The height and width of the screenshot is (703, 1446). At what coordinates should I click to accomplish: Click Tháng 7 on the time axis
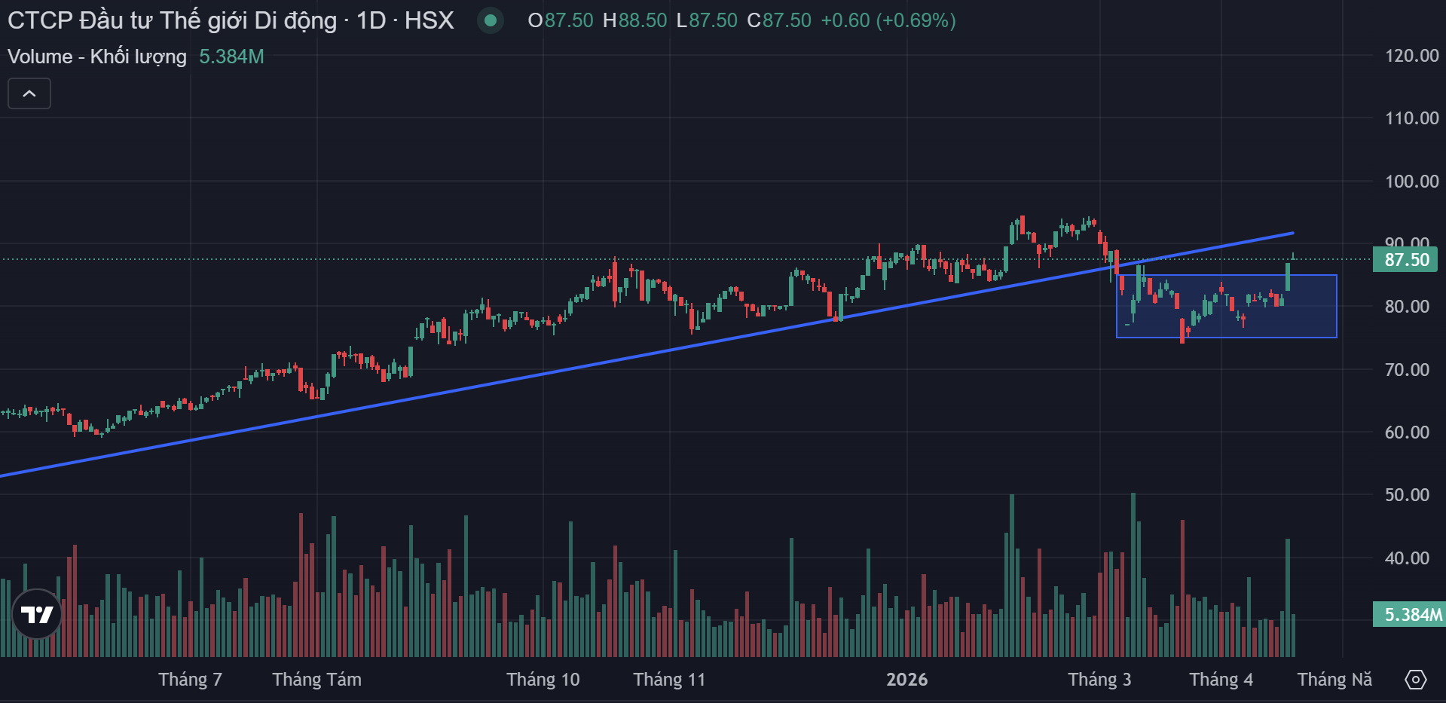click(x=190, y=680)
